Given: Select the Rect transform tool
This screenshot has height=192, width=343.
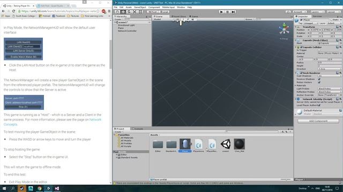Looking at the screenshot, I should coord(140,12).
